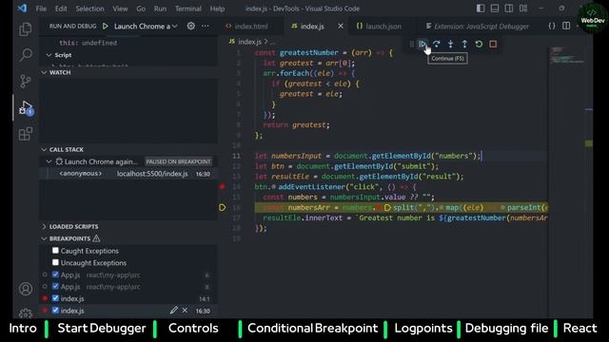Viewport: 609px width, 342px height.
Task: Open the Selection menu
Action: tap(89, 9)
